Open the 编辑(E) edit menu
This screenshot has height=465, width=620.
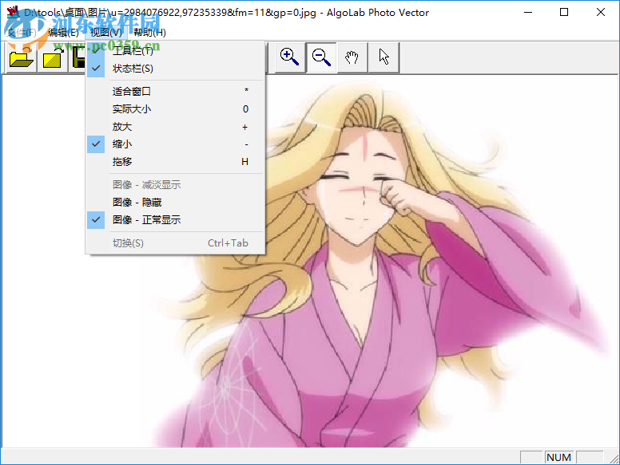click(63, 33)
